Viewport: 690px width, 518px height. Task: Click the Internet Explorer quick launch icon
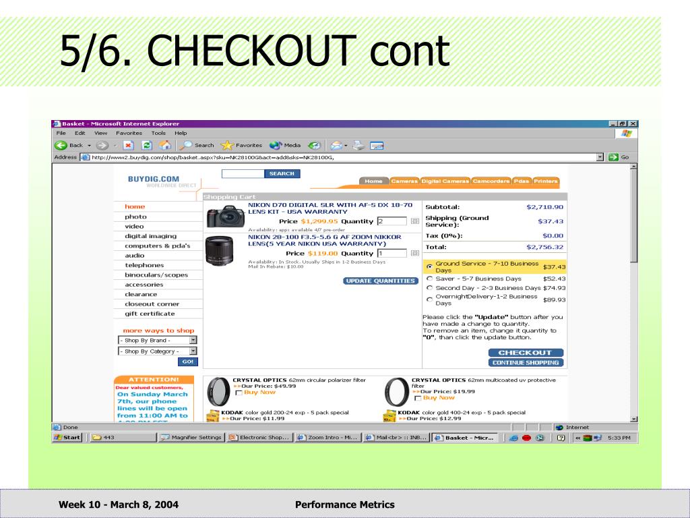tap(513, 438)
